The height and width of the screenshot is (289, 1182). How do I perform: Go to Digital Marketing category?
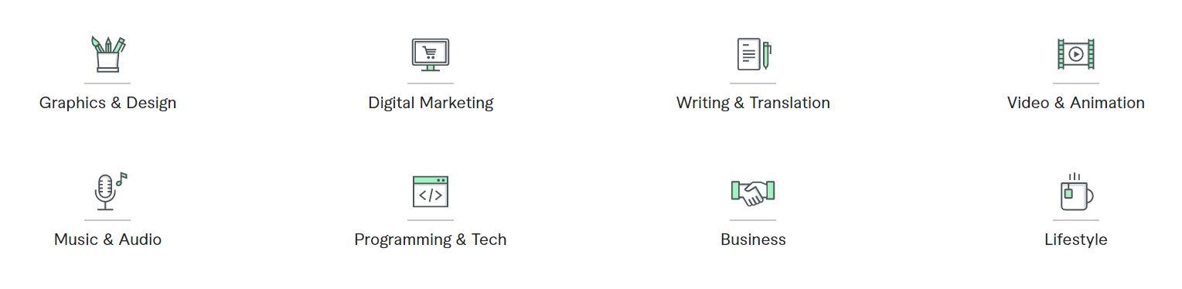tap(431, 103)
